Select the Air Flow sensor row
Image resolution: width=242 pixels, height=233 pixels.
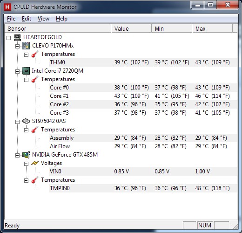pos(143,146)
